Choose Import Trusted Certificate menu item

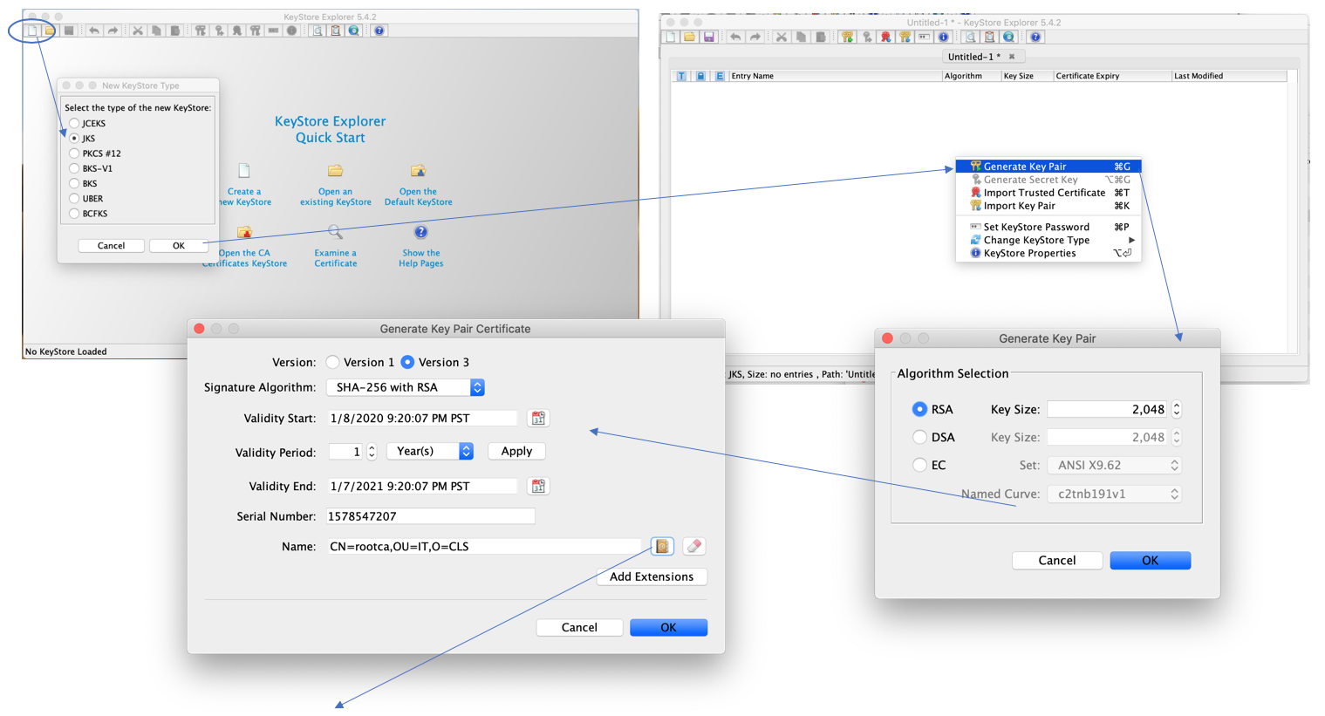[1048, 193]
